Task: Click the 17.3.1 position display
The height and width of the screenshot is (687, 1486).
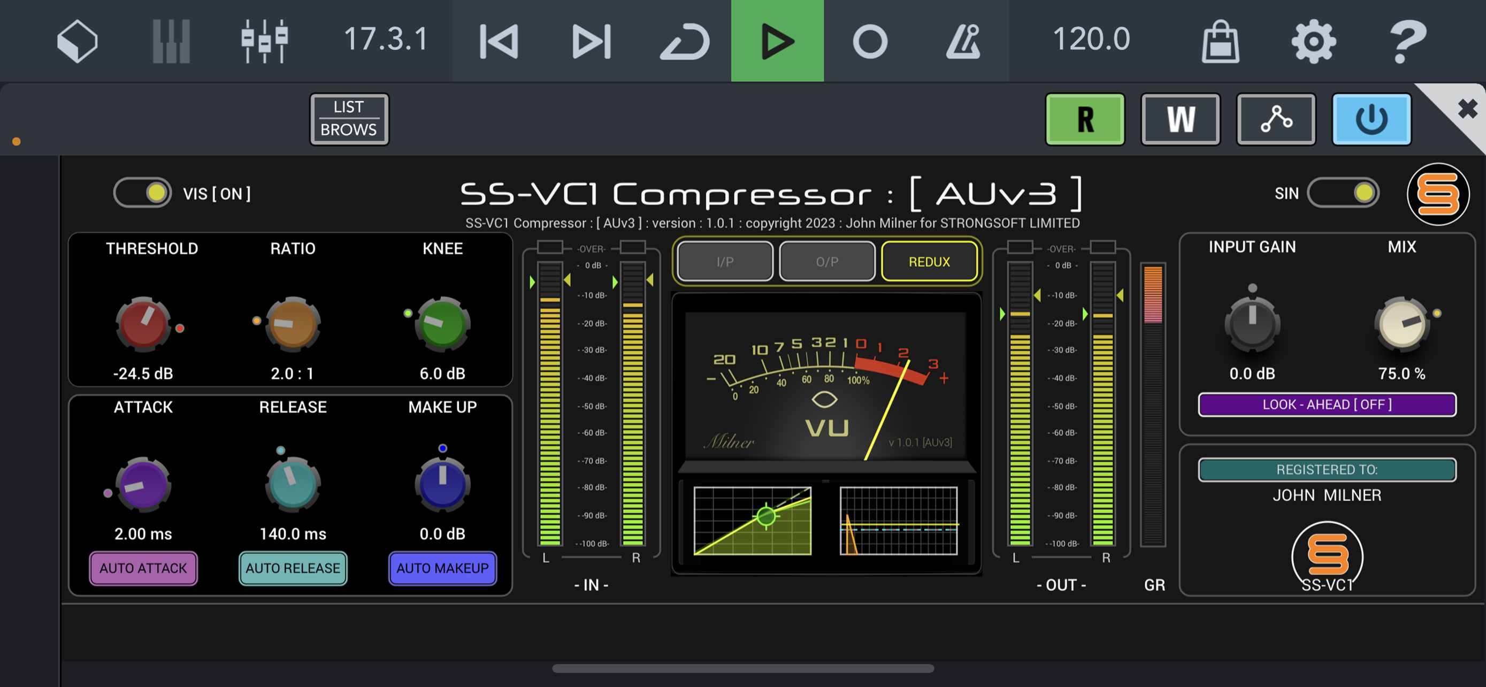Action: (x=385, y=39)
